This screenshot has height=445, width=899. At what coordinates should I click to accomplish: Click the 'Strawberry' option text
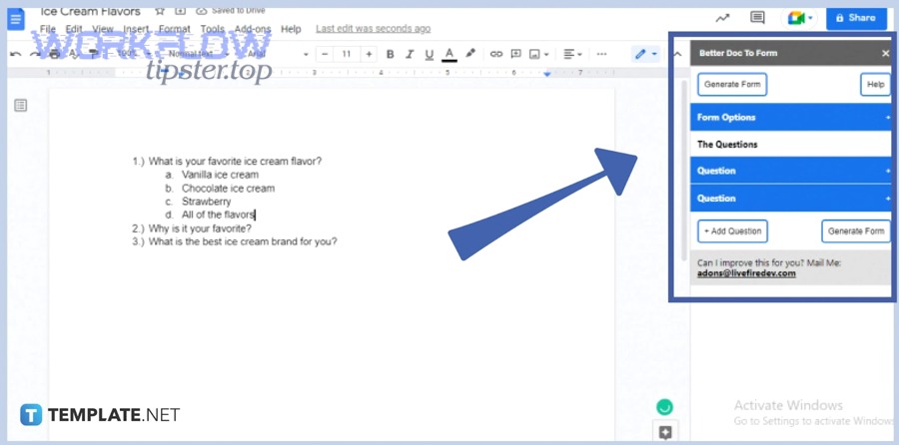coord(207,202)
